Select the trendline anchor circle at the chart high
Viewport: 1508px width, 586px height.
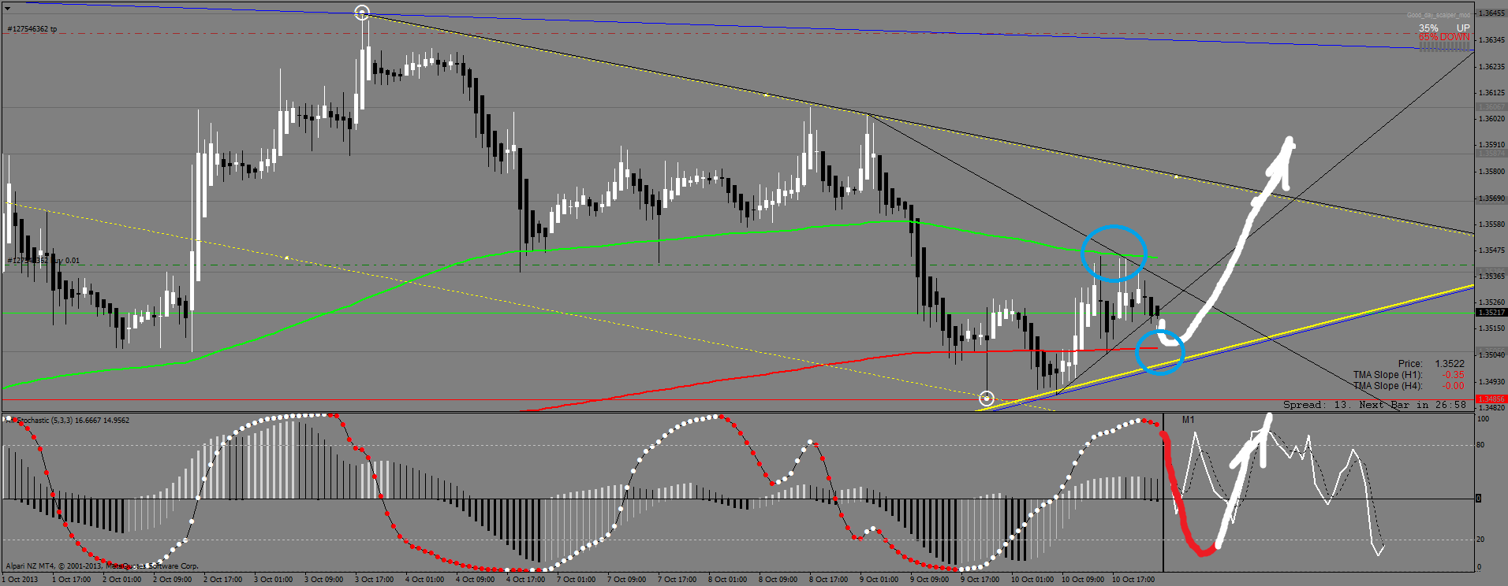point(362,13)
